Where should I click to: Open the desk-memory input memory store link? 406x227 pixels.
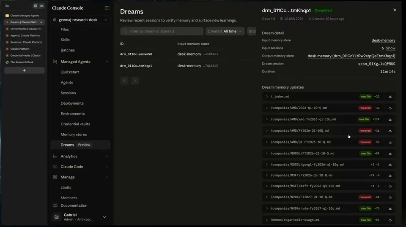pyautogui.click(x=383, y=40)
